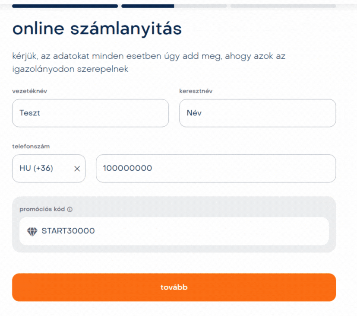Click the unfilled half of second progress segment

tap(200, 6)
